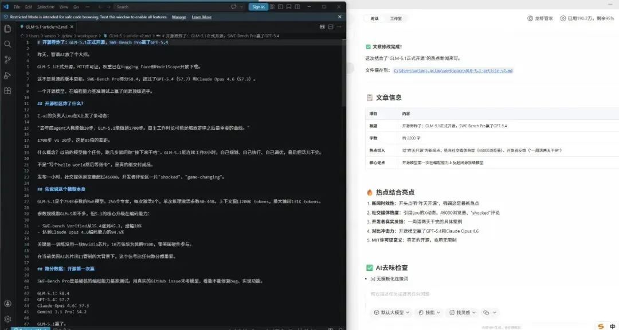Image resolution: width=619 pixels, height=330 pixels.
Task: Click the Restricted Mode shield icon
Action: [x=6, y=17]
